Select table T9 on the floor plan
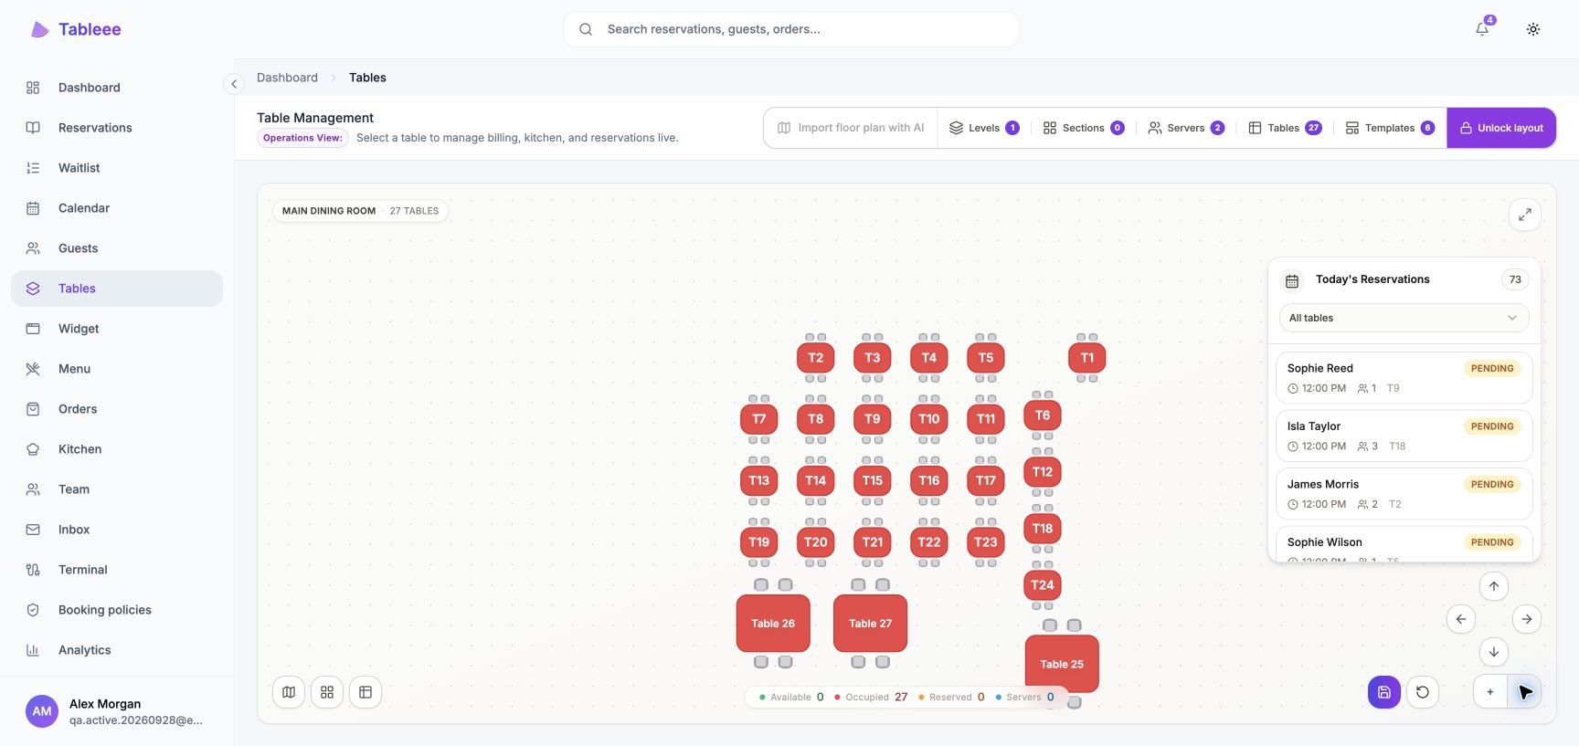This screenshot has width=1579, height=746. [873, 419]
